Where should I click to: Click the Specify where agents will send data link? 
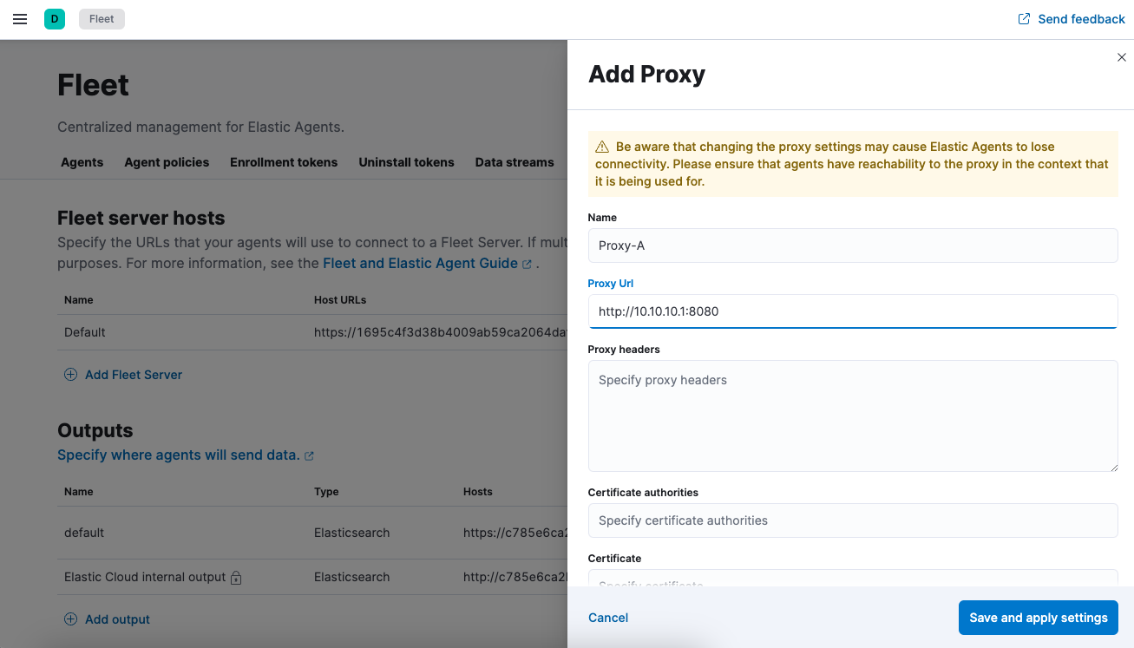coord(178,455)
